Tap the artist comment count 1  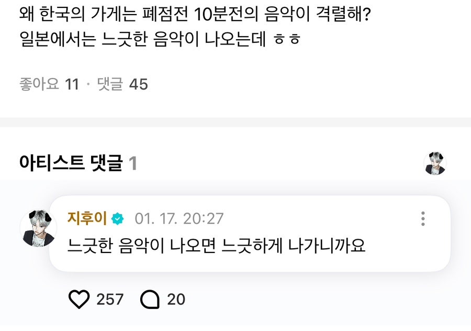tap(133, 163)
